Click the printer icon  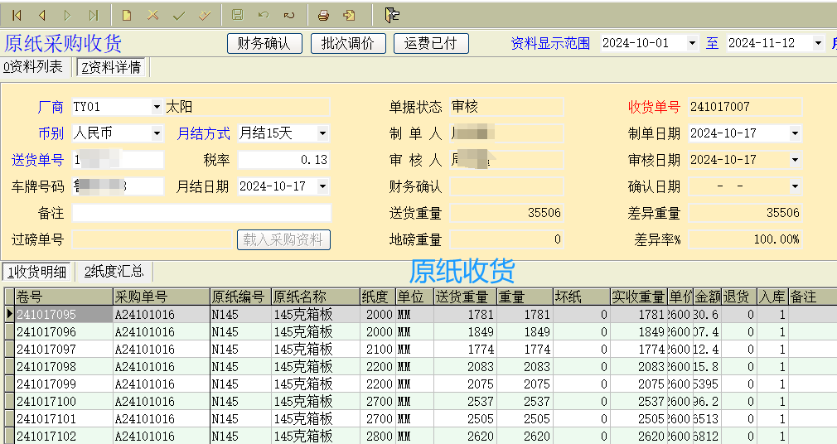[324, 15]
